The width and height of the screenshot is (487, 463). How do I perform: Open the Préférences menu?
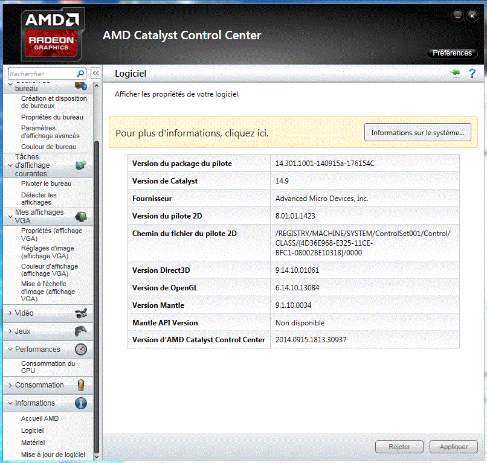tap(451, 53)
